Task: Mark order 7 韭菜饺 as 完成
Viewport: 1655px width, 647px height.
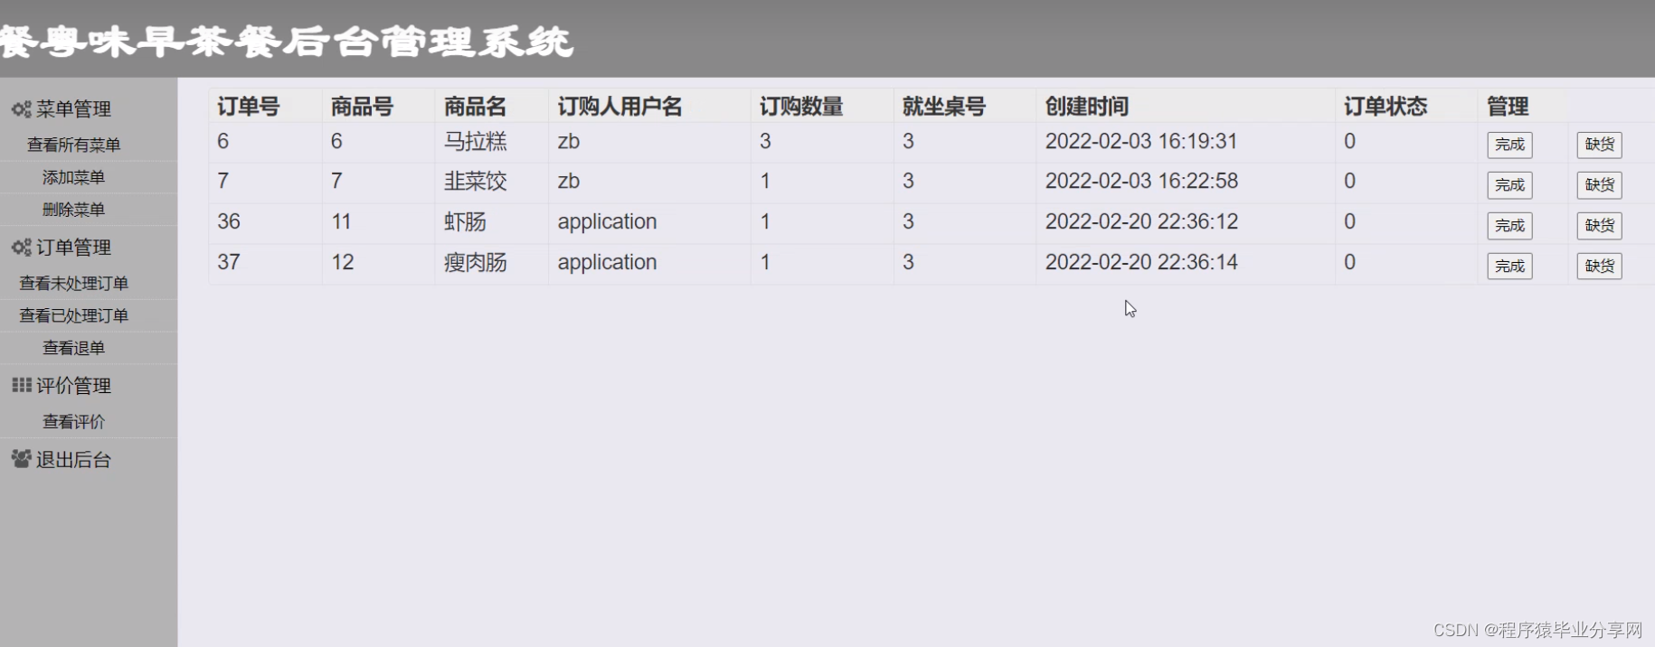Action: coord(1509,185)
